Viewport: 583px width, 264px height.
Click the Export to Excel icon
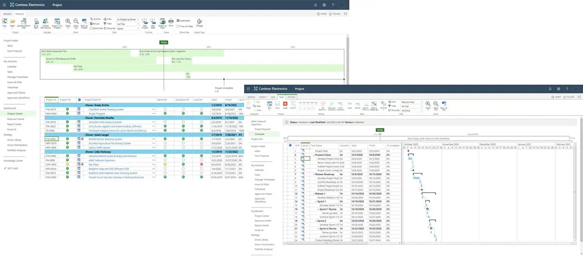[x=163, y=22]
